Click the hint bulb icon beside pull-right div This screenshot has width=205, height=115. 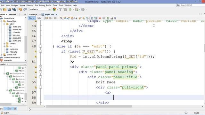[x=36, y=87]
